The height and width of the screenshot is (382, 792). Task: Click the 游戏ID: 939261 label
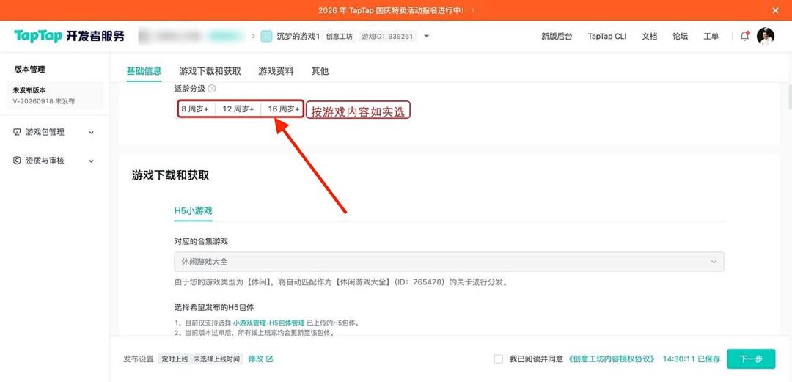388,37
